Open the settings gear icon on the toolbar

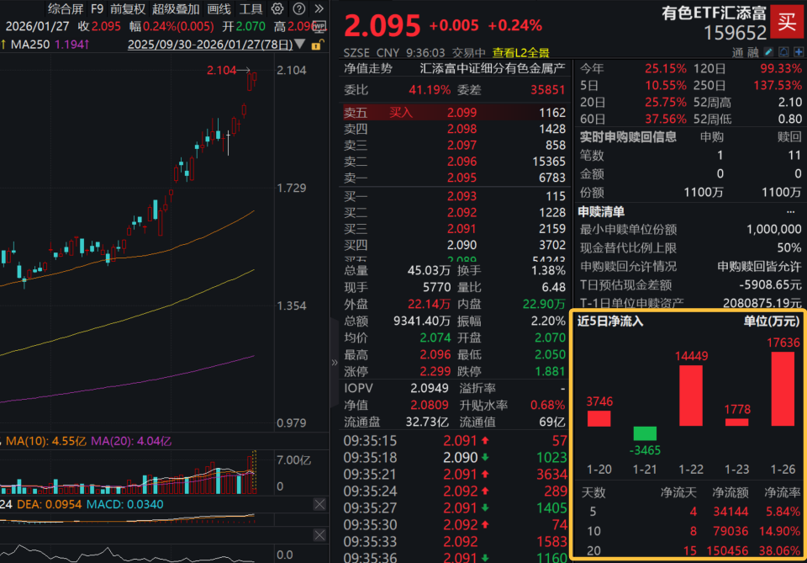click(277, 8)
